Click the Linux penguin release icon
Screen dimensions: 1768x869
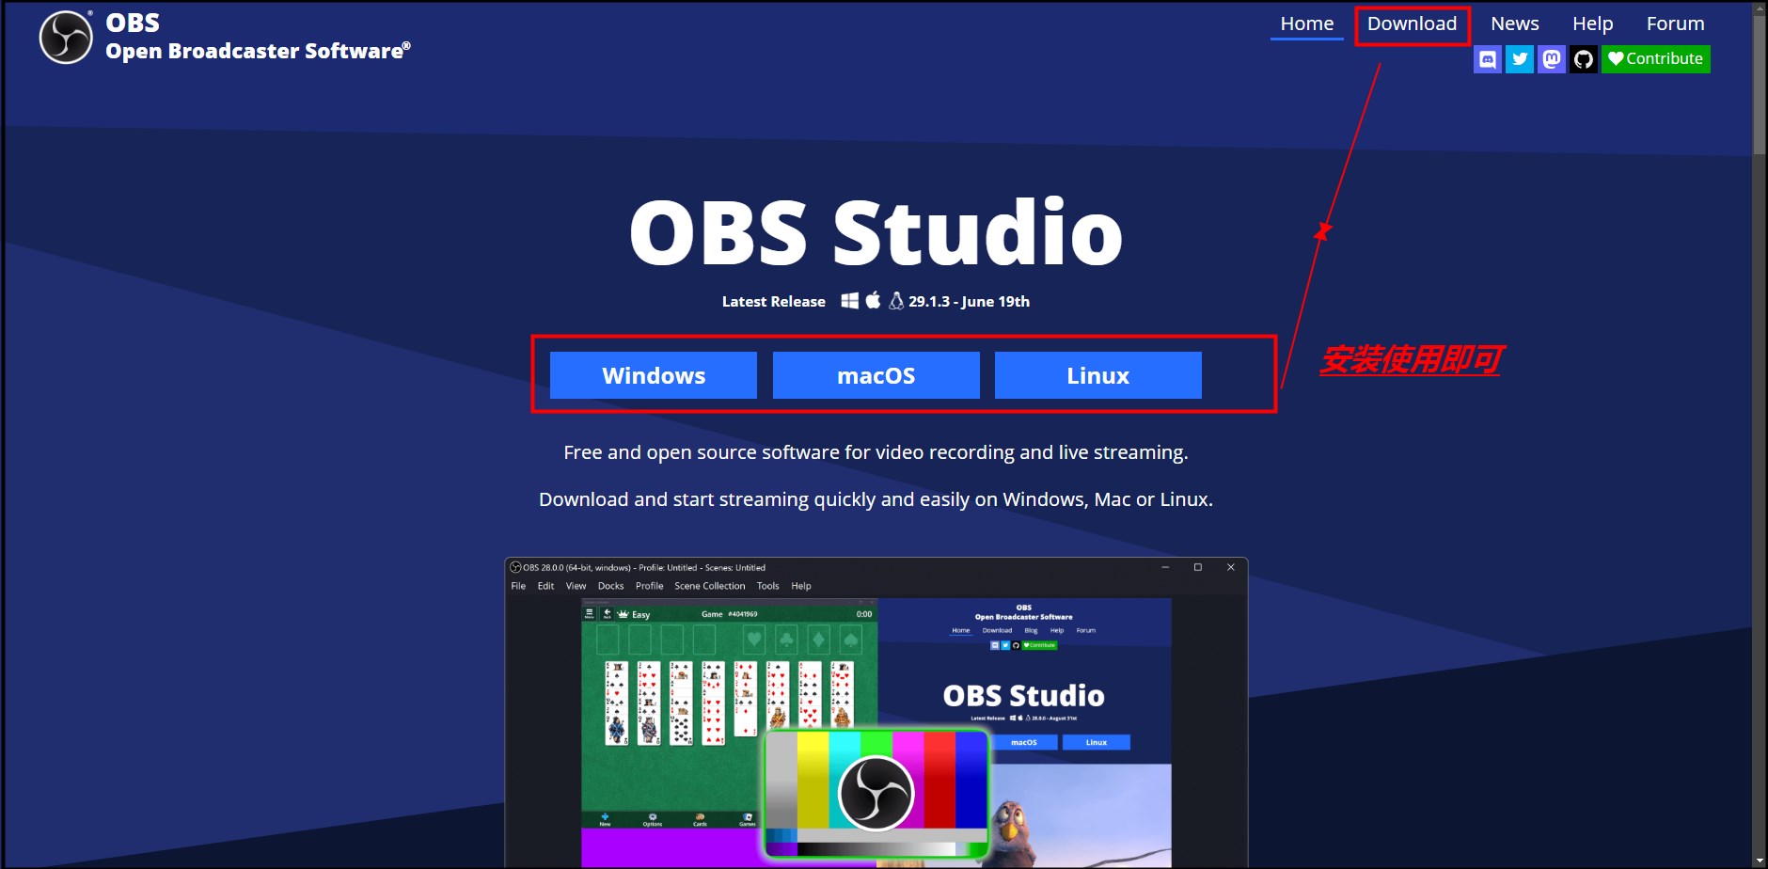pyautogui.click(x=896, y=300)
